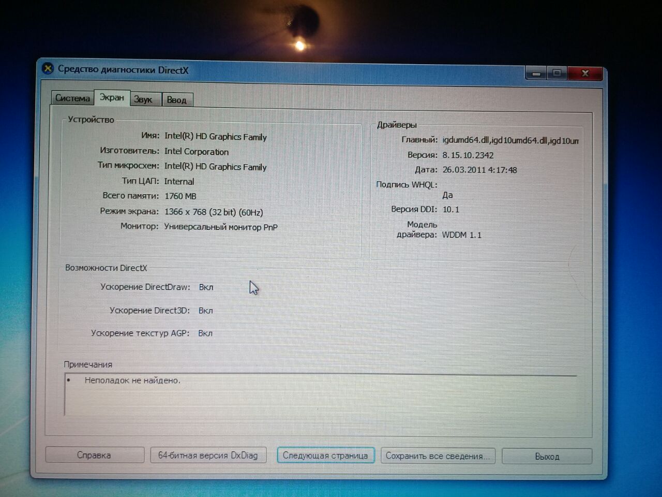
Task: Click the Справка button
Action: coord(94,455)
